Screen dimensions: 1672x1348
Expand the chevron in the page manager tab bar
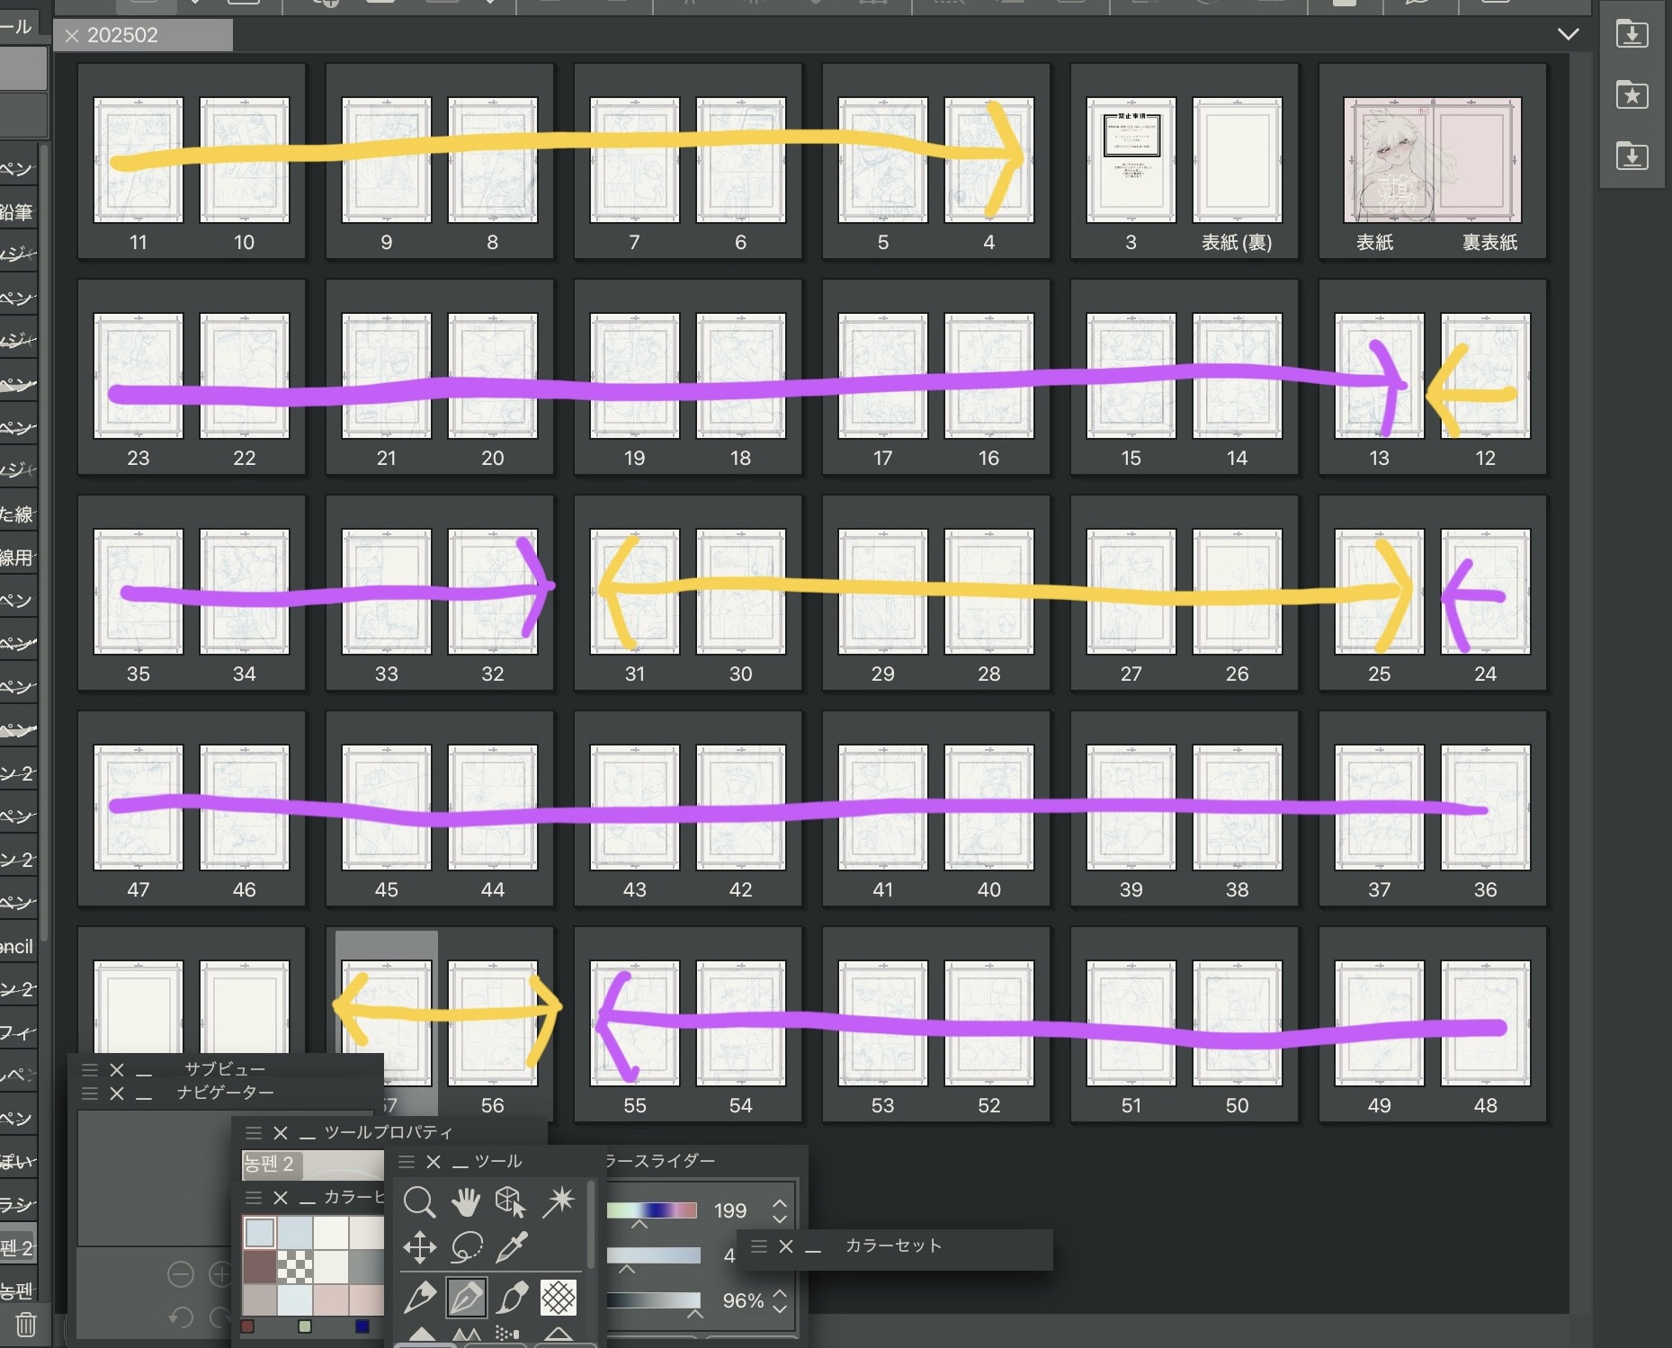pyautogui.click(x=1568, y=34)
